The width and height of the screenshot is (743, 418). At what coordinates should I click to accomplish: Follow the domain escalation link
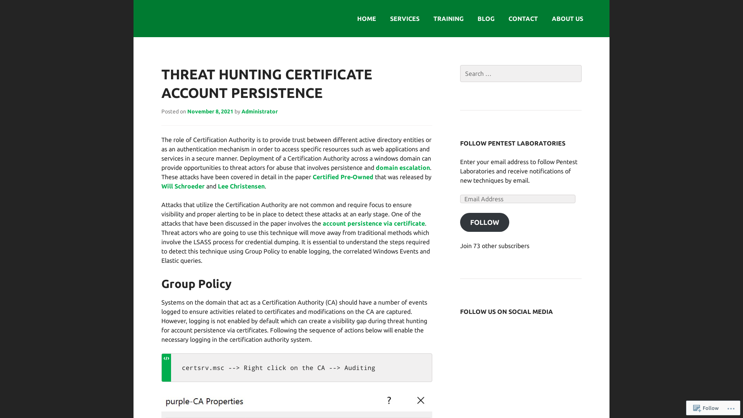402,168
